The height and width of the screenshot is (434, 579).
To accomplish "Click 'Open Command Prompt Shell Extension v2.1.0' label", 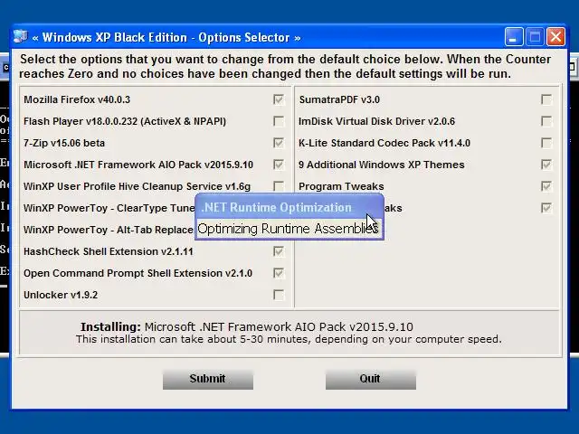I will 138,273.
